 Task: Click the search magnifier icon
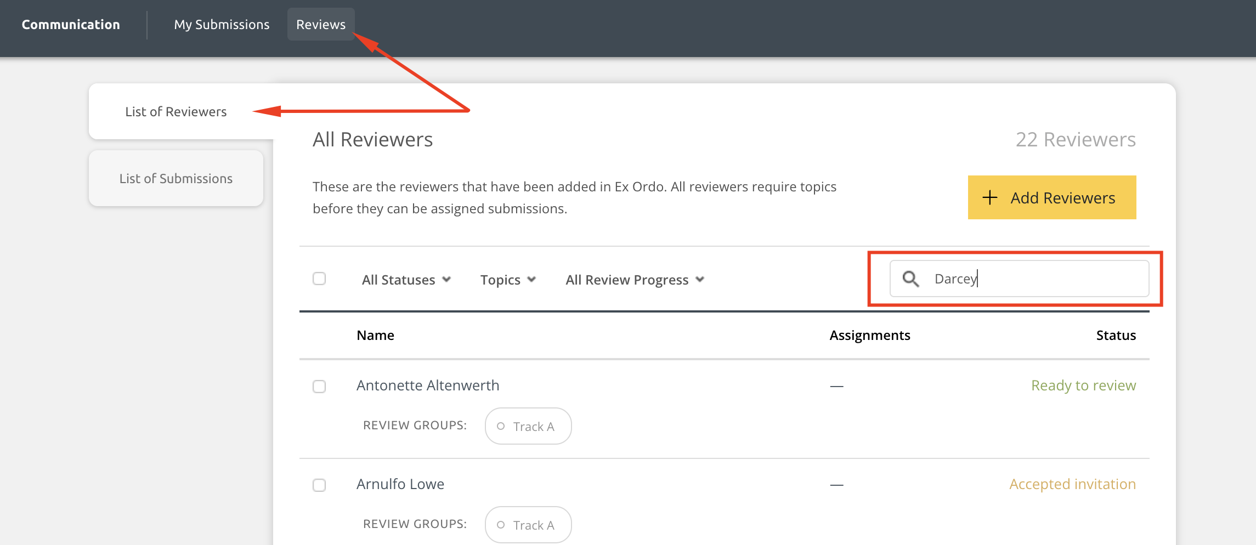910,279
